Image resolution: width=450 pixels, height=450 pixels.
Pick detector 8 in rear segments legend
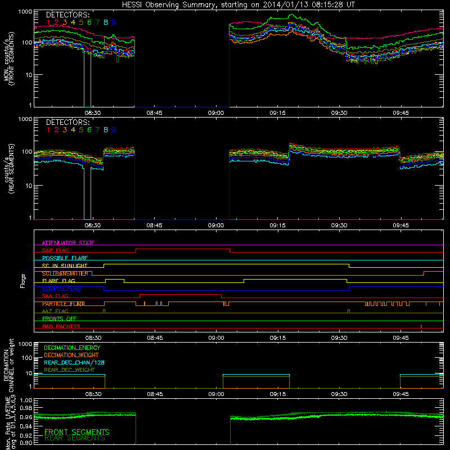[106, 130]
